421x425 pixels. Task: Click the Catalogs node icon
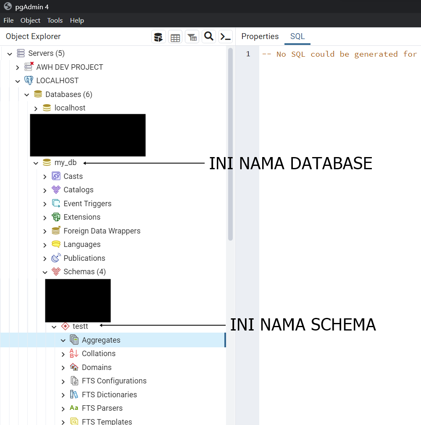(x=56, y=190)
